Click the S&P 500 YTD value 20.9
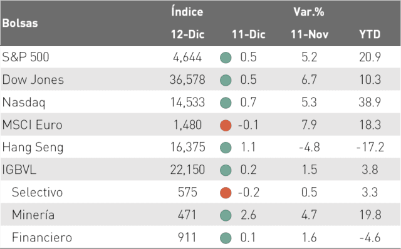The image size is (401, 249). pos(370,57)
